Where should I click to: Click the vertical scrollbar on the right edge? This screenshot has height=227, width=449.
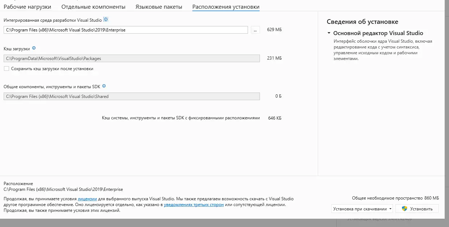pos(447,108)
